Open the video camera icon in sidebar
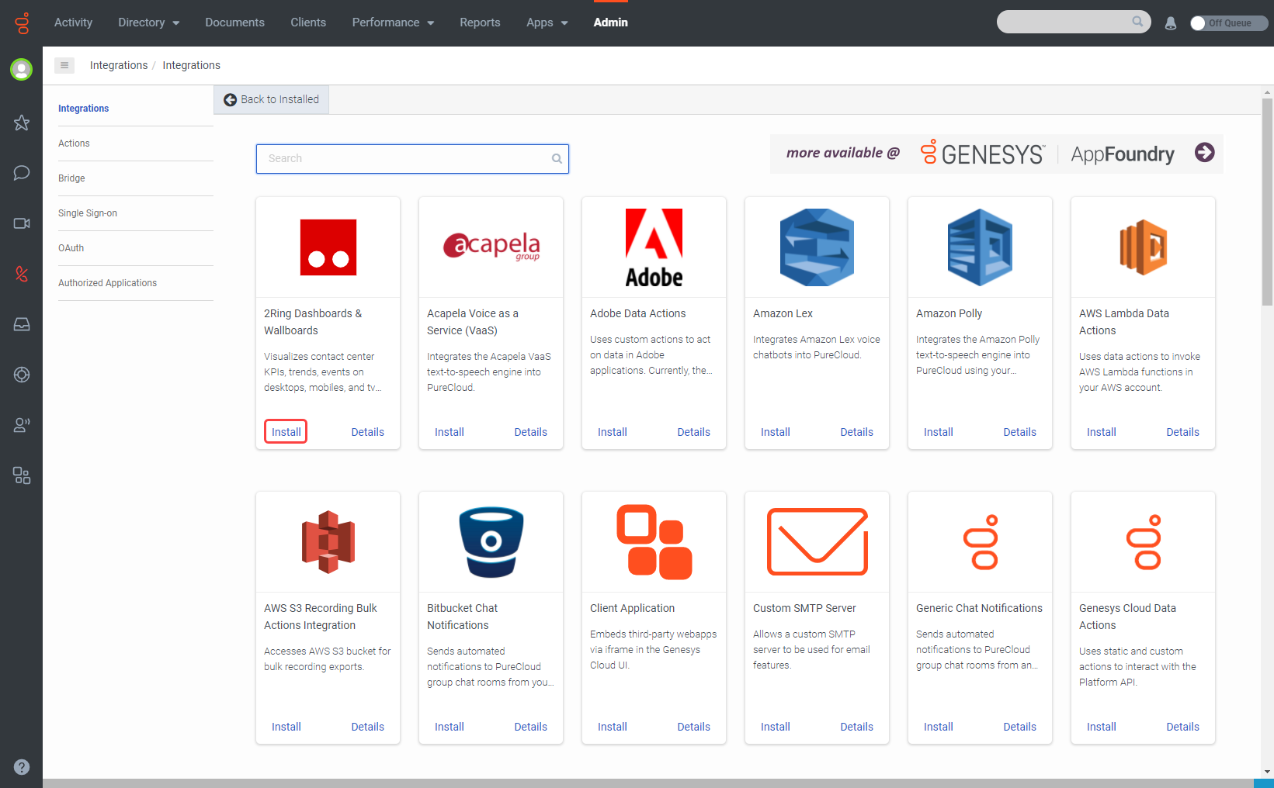This screenshot has height=788, width=1274. pos(22,223)
